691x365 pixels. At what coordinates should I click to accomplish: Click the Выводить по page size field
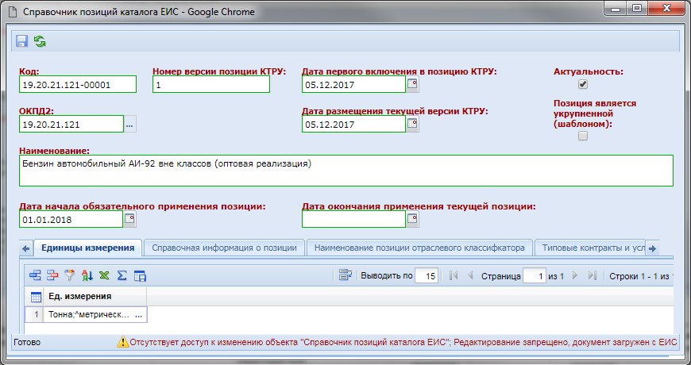[x=427, y=276]
